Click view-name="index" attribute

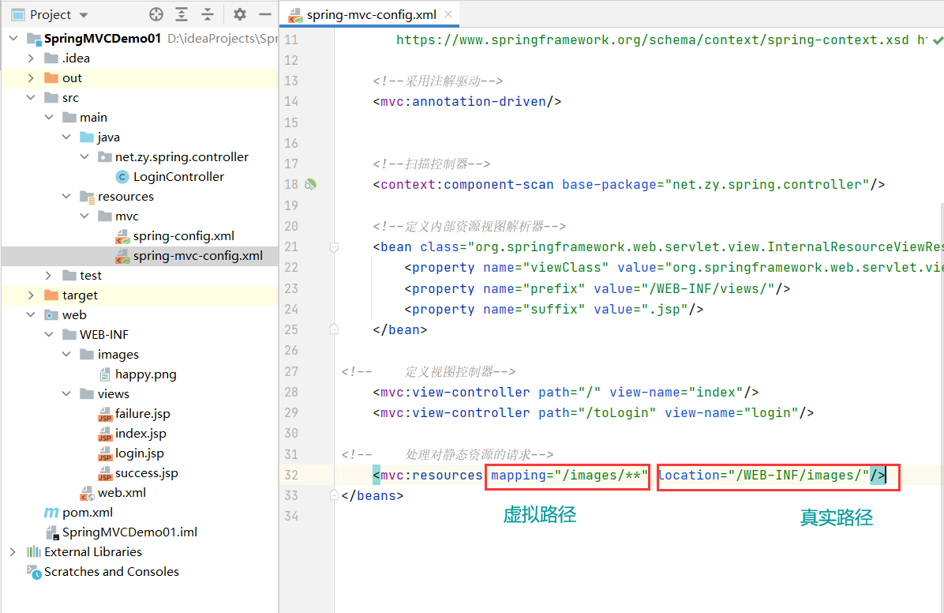(676, 393)
